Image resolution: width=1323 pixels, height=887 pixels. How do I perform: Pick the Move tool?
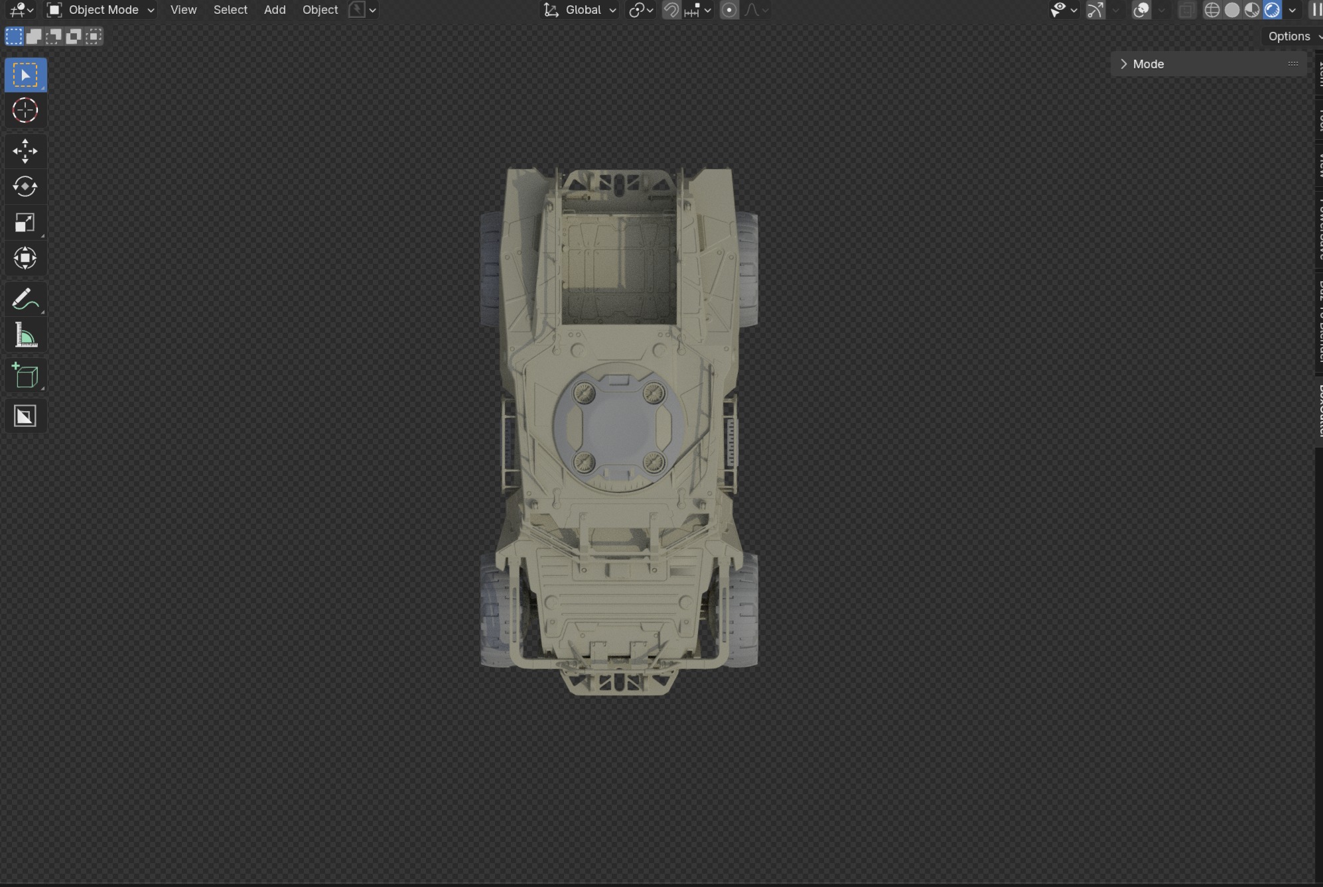coord(25,151)
